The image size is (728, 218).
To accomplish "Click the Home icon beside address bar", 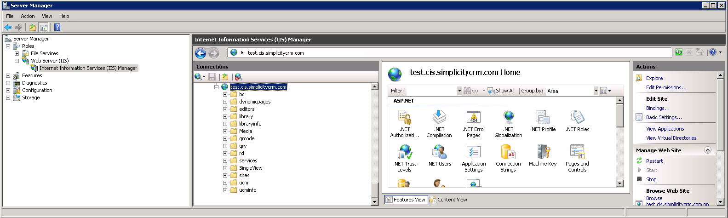I will click(700, 52).
